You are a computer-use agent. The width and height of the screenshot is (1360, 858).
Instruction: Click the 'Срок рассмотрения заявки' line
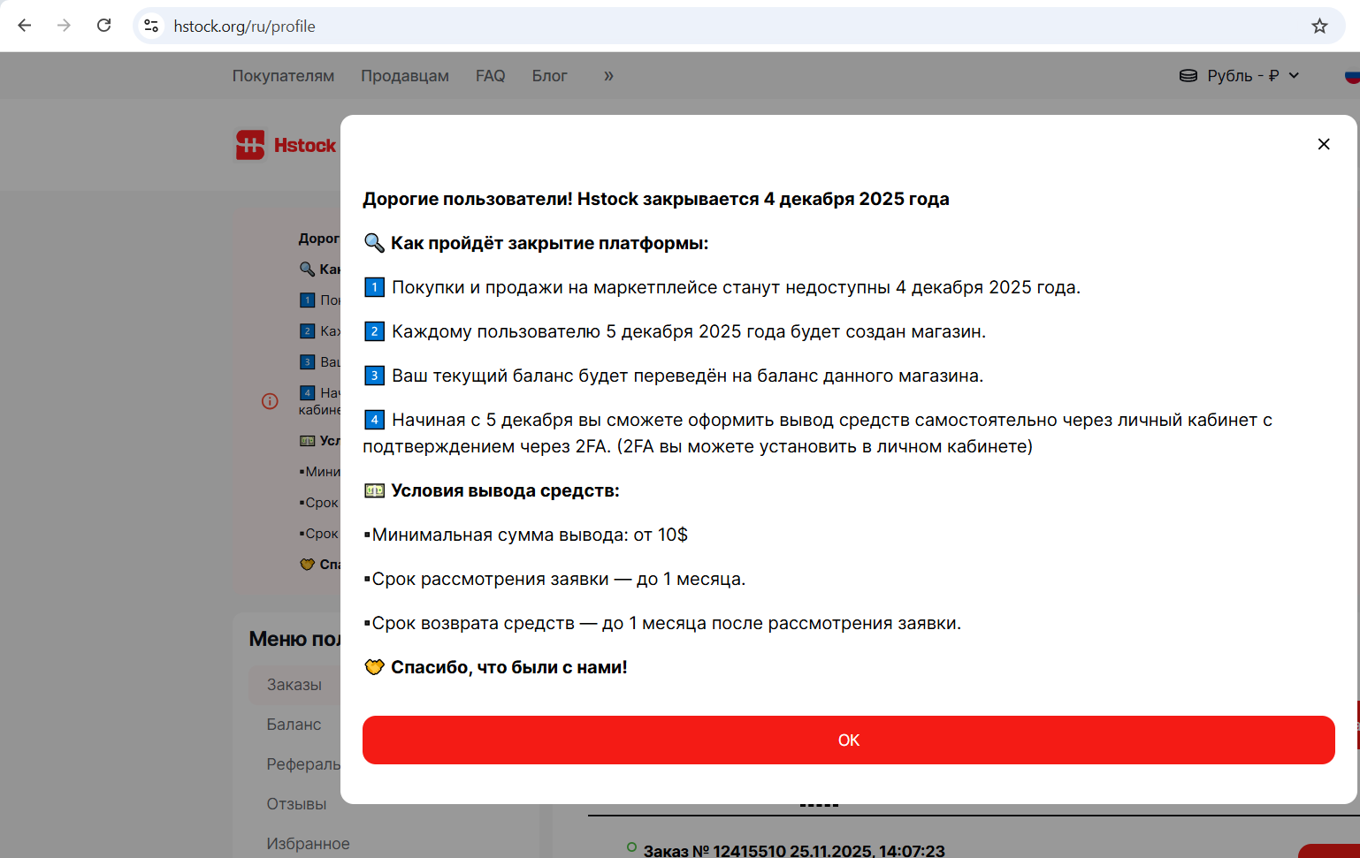pyautogui.click(x=554, y=579)
